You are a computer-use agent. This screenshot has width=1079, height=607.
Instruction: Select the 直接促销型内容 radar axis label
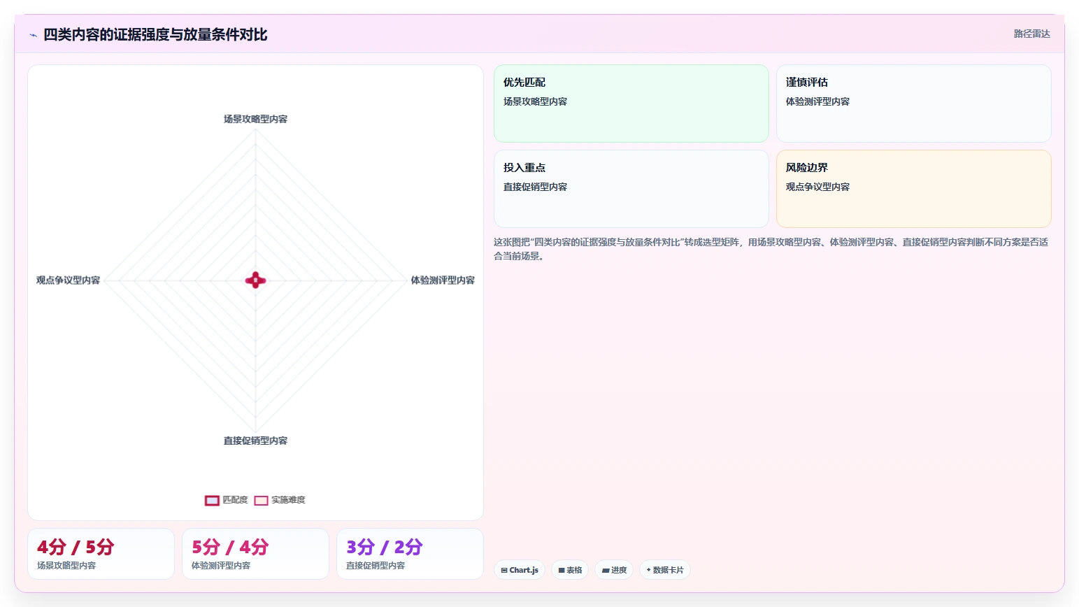(255, 441)
